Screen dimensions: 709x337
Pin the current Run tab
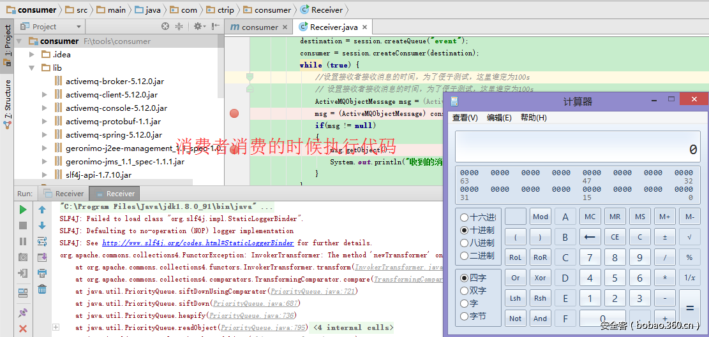click(x=23, y=313)
